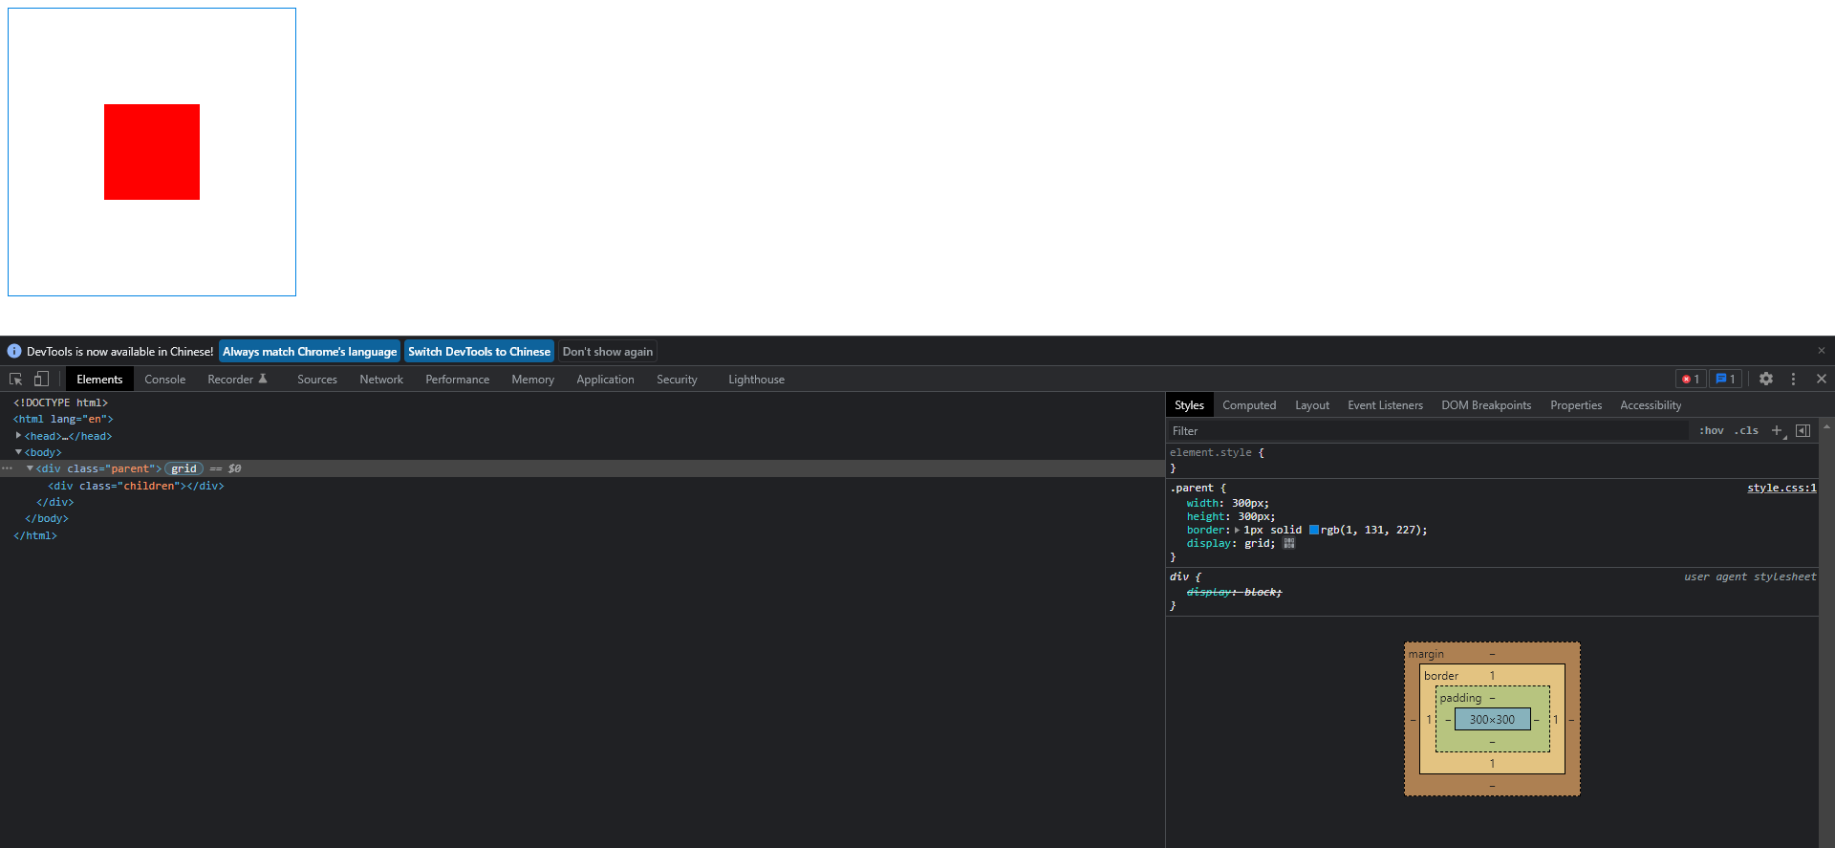The height and width of the screenshot is (848, 1835).
Task: Switch to the Computed pane
Action: (x=1249, y=404)
